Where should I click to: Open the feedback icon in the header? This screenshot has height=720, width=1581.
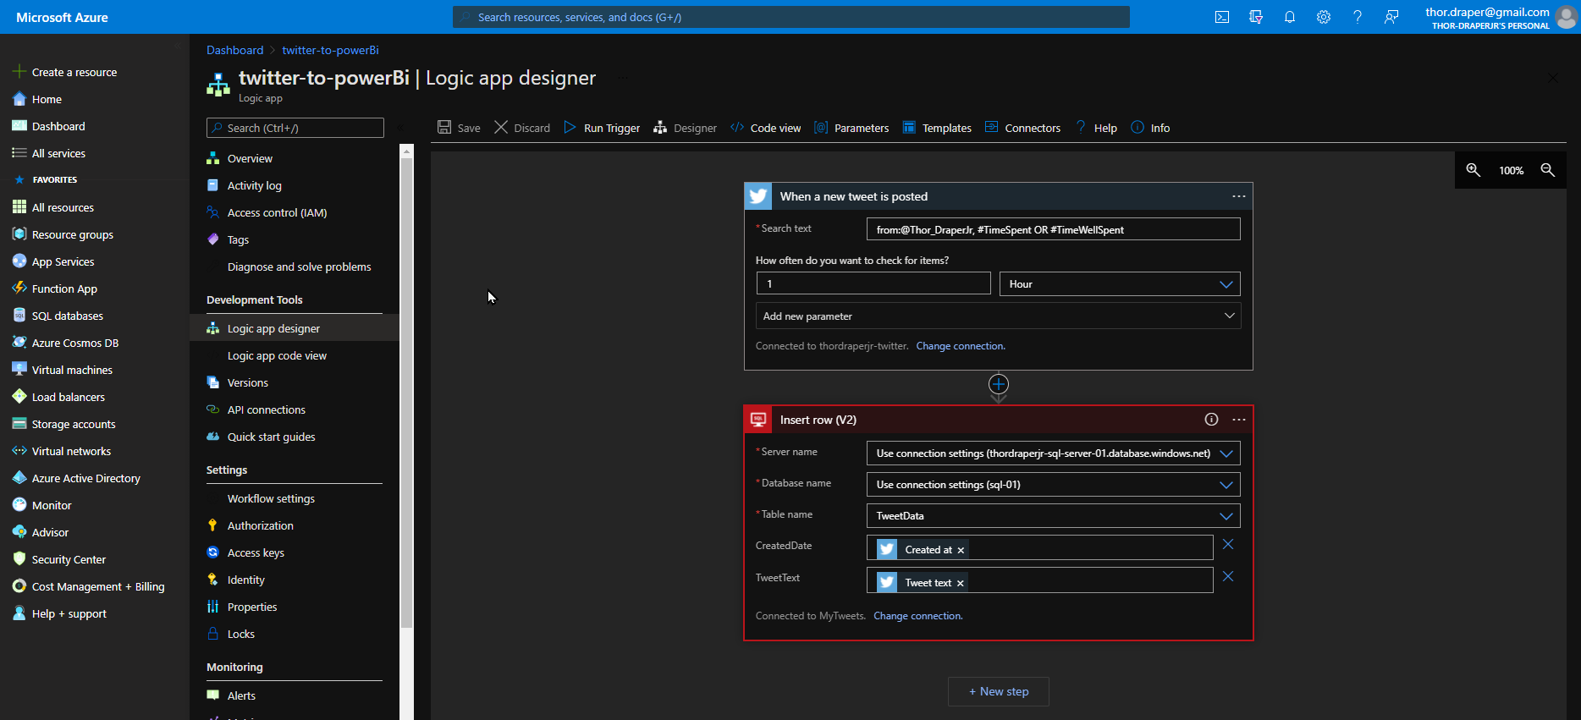coord(1391,17)
